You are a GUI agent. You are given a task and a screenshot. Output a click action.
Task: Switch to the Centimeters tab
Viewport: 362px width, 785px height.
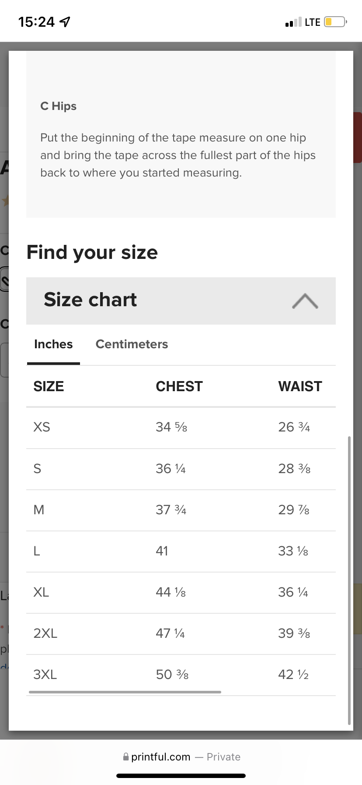coord(132,344)
